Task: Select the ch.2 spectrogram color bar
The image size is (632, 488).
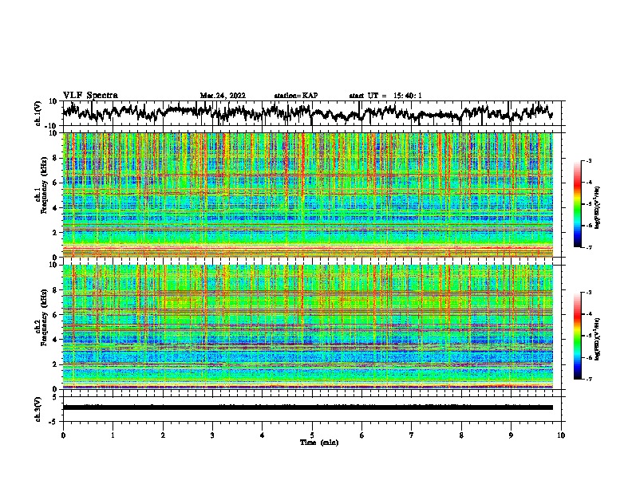Action: coord(577,336)
